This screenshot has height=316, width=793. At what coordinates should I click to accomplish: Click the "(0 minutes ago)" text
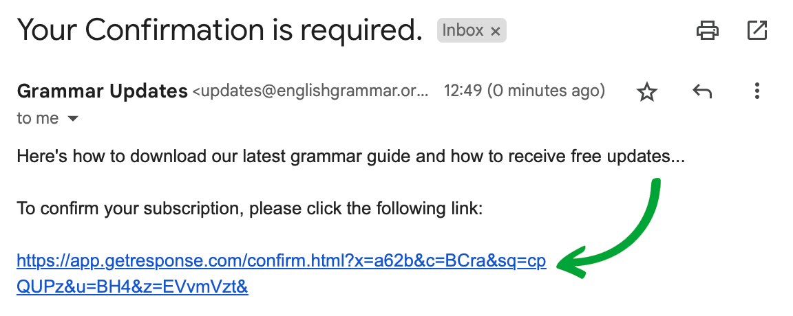pos(547,91)
